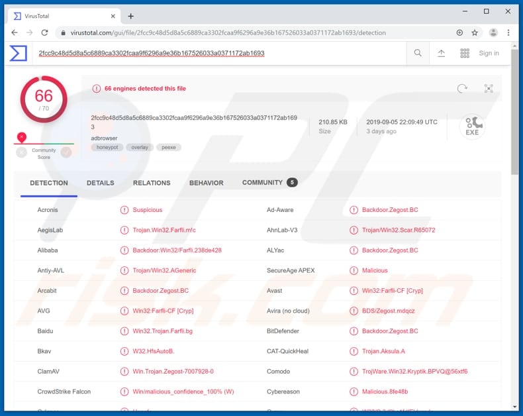Go back with browser back arrow
523x416 pixels.
[15, 32]
